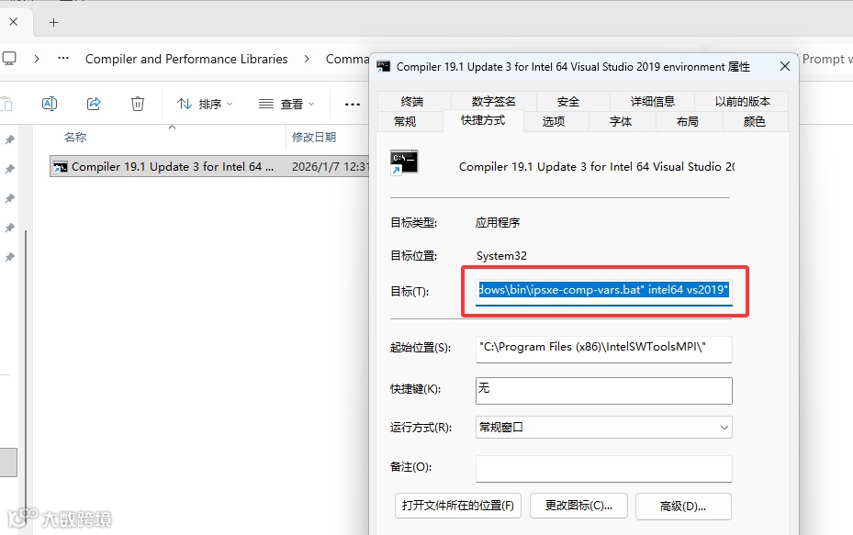Click the share icon in Explorer toolbar
The height and width of the screenshot is (535, 853).
click(94, 104)
